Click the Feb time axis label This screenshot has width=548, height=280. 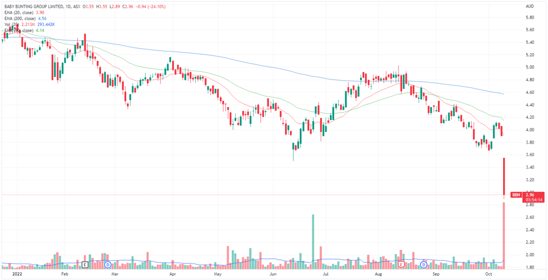64,275
